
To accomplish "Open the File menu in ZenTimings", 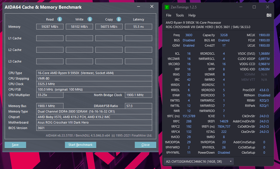I will pyautogui.click(x=169, y=15).
